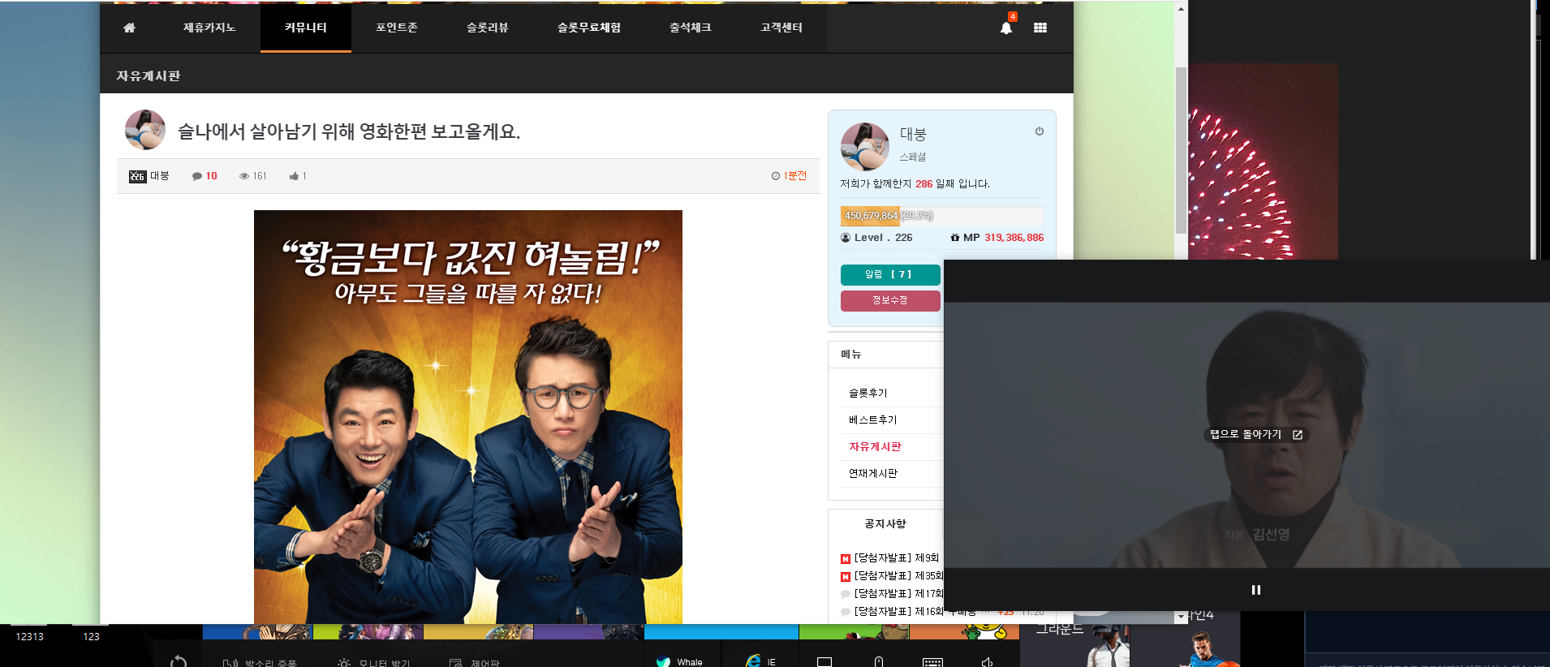
Task: Select the 커뮤니티 tab
Action: pos(306,28)
